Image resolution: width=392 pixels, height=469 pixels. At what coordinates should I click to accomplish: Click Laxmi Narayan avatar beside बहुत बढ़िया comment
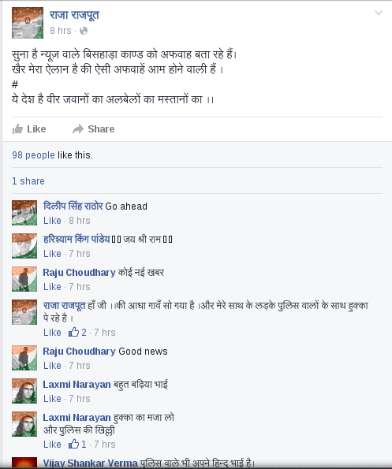point(24,391)
